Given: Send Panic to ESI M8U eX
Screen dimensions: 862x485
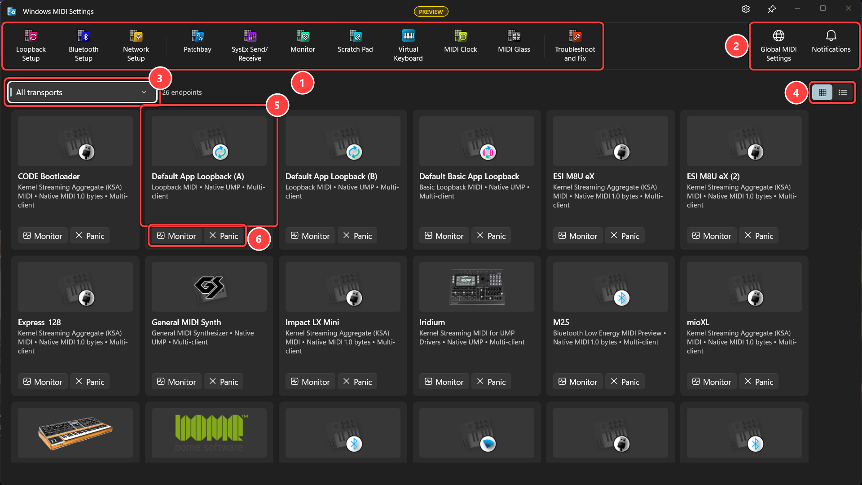Looking at the screenshot, I should point(625,236).
